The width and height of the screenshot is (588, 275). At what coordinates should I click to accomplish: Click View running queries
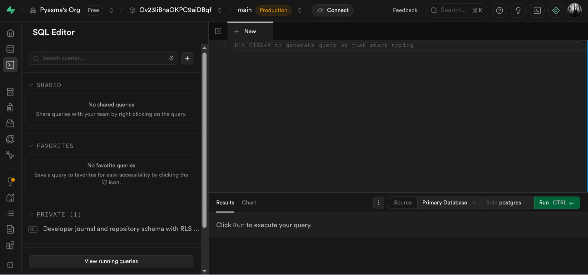click(x=111, y=261)
